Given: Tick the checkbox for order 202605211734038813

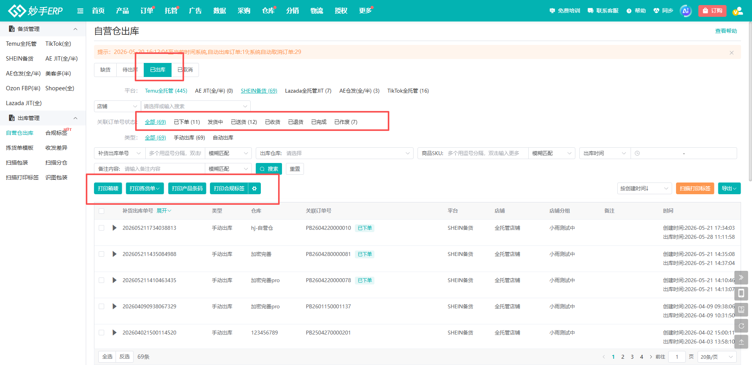Looking at the screenshot, I should [101, 228].
